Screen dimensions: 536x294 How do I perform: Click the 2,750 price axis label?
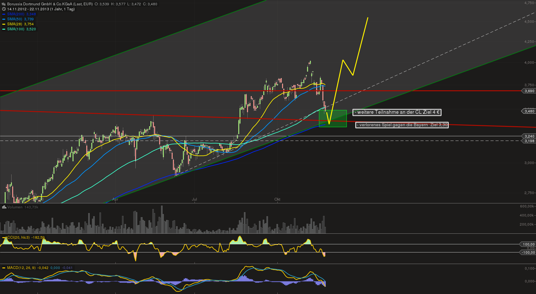(529, 193)
